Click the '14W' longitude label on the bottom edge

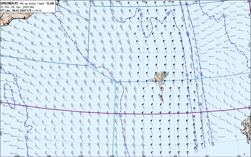48,156
